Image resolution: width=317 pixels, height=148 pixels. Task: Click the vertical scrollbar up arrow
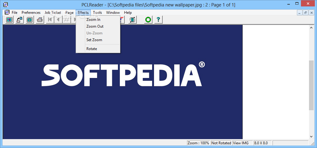(x=311, y=28)
